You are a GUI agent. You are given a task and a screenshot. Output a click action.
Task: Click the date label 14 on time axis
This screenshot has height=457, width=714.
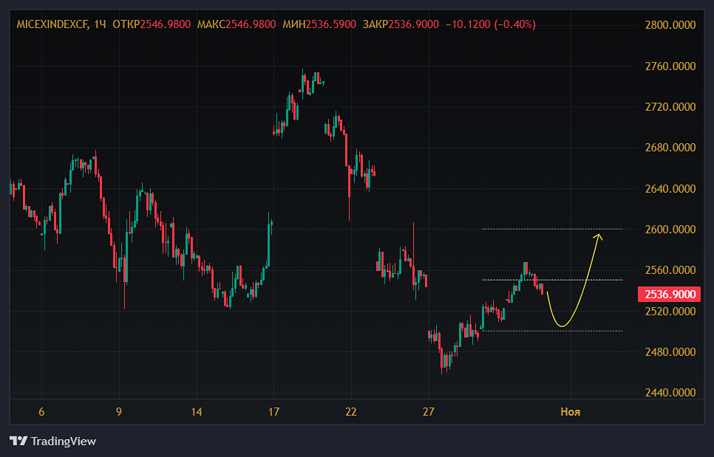tap(197, 412)
